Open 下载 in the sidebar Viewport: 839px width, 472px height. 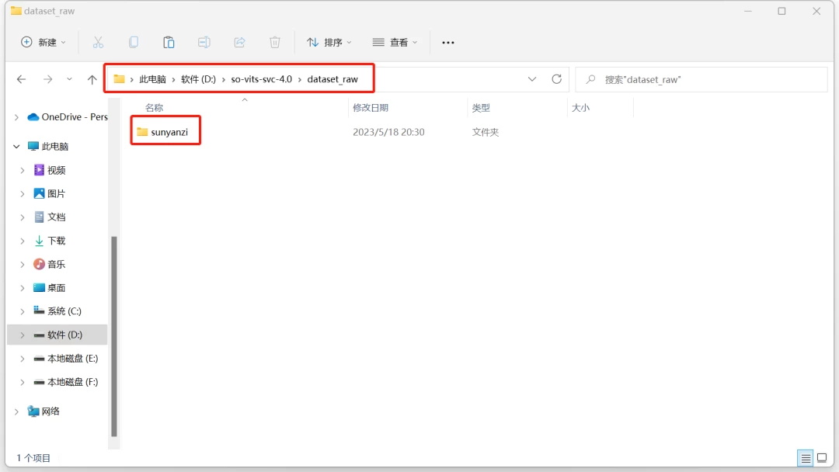(x=50, y=241)
